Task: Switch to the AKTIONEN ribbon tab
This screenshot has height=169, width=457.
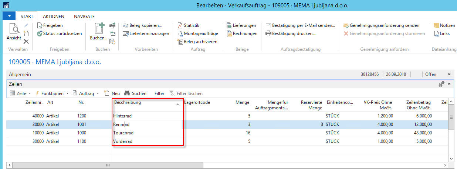Action: coord(54,16)
